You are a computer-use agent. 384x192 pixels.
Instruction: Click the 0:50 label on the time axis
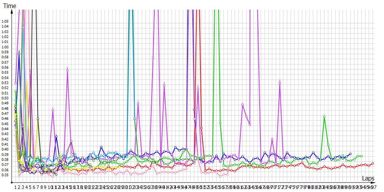coord(5,98)
